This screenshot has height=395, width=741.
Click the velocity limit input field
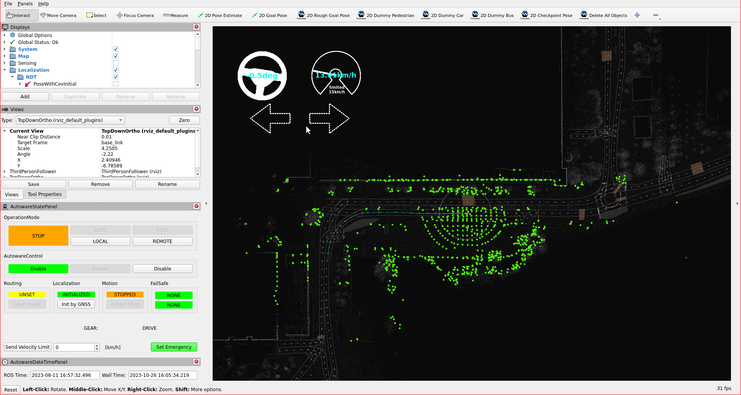(74, 347)
